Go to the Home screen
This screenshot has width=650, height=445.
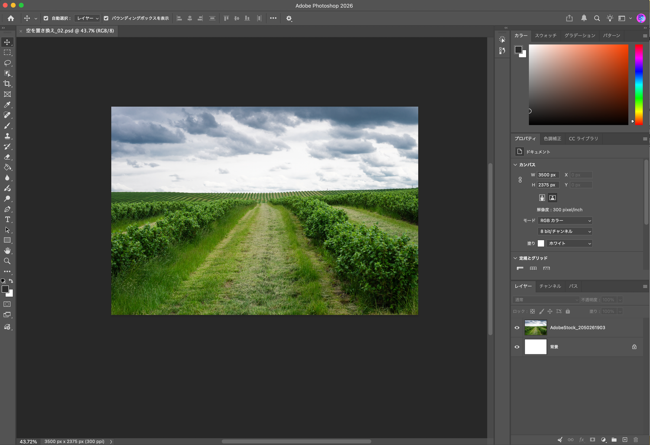tap(11, 18)
